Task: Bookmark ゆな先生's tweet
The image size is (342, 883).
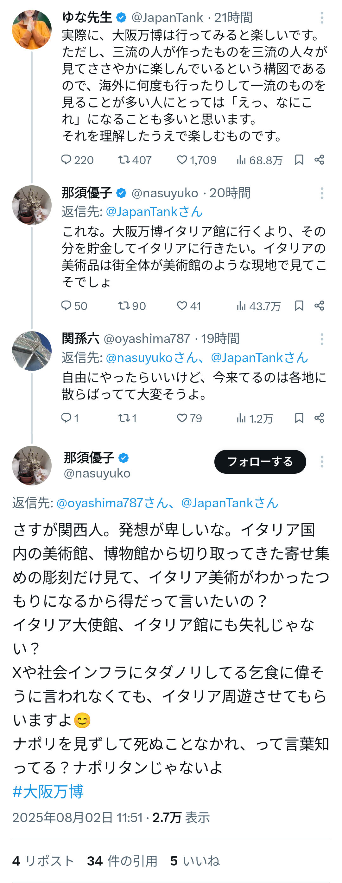Action: [x=299, y=160]
